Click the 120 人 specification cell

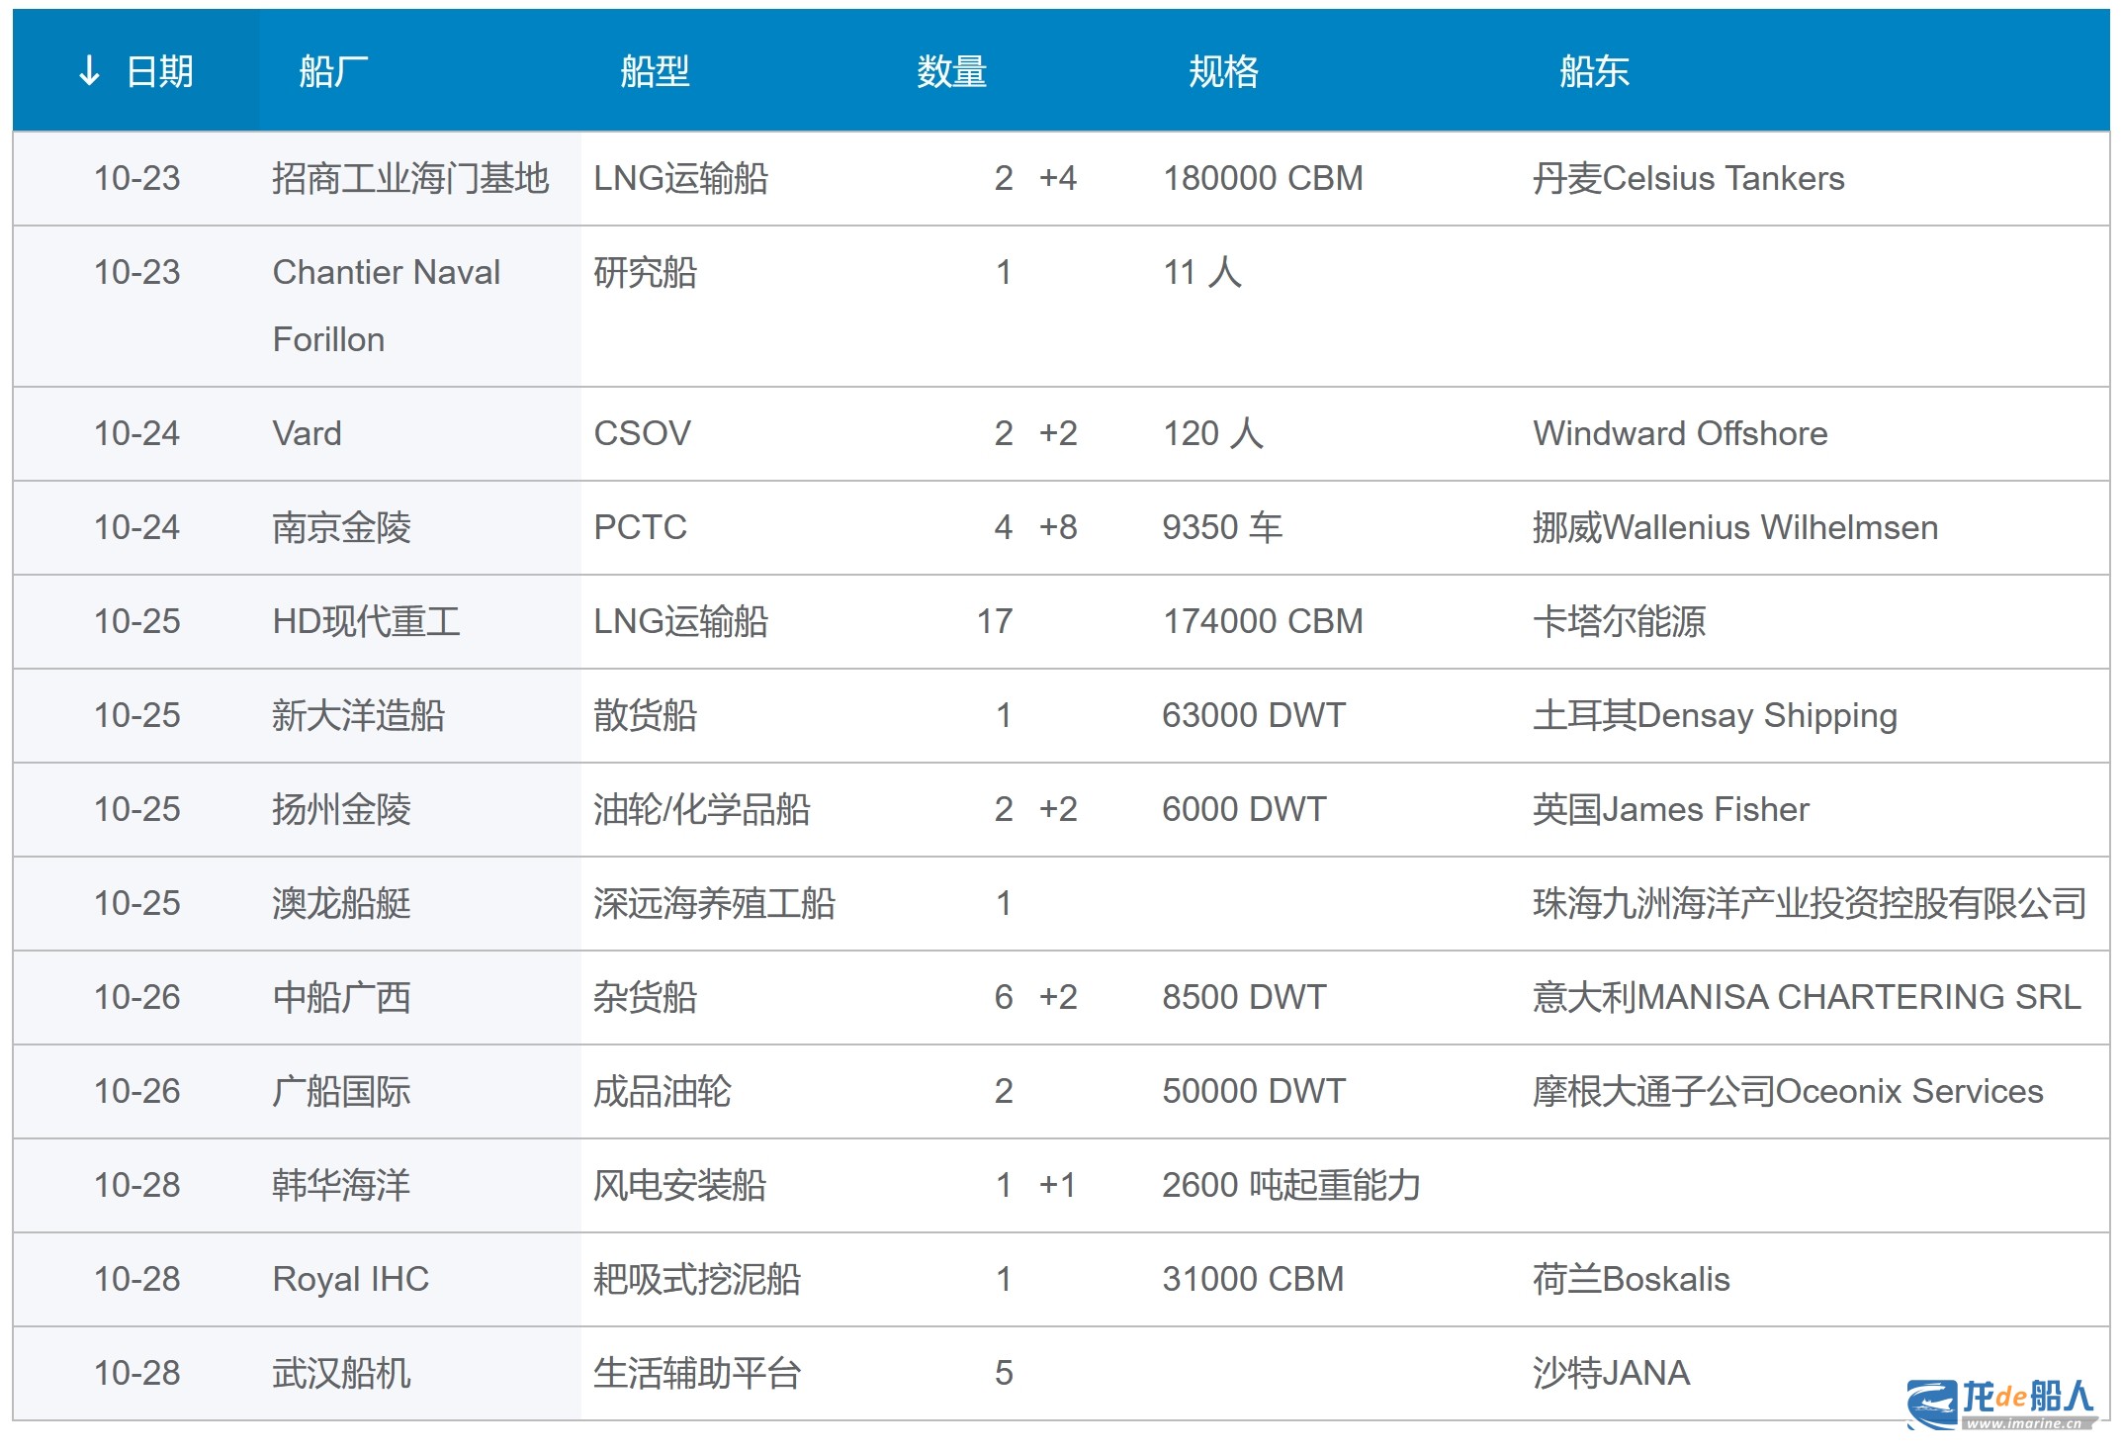(1212, 433)
